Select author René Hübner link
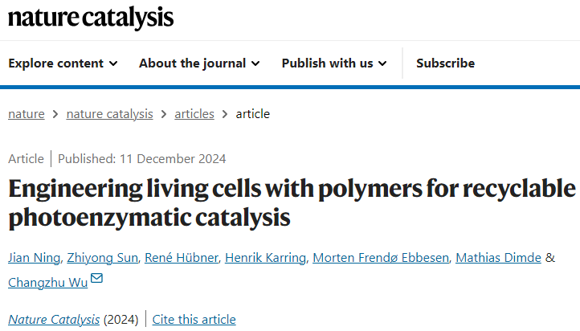Viewport: 580px width, 331px height. coord(182,257)
